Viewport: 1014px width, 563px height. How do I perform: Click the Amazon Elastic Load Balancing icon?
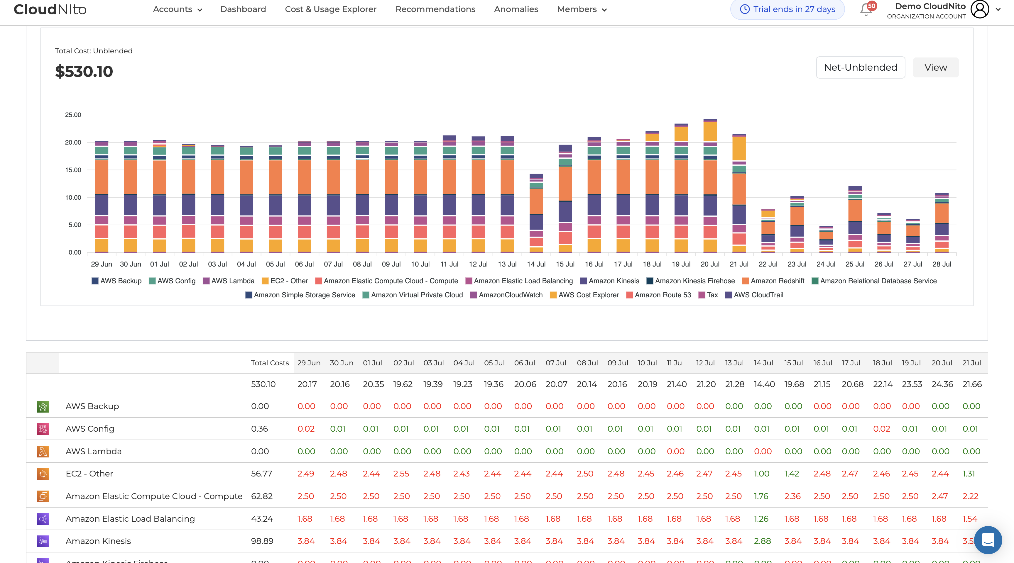click(x=43, y=519)
